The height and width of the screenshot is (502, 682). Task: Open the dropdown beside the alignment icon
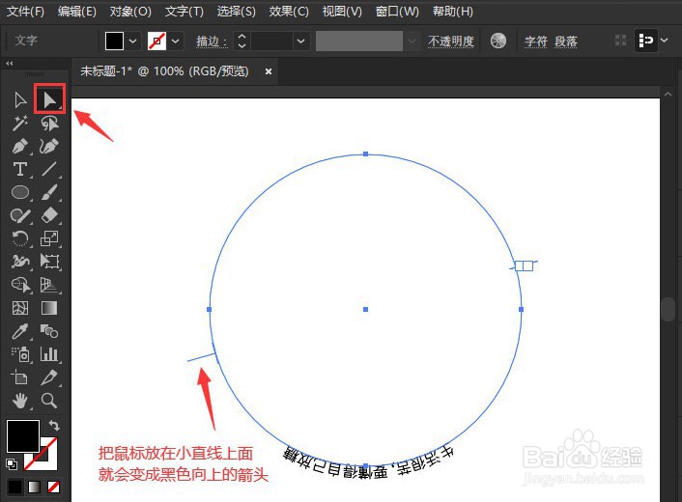click(x=665, y=41)
